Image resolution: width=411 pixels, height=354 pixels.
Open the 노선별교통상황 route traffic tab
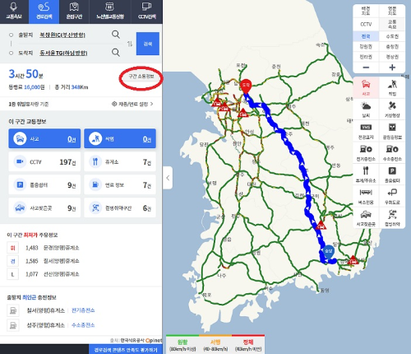[110, 12]
